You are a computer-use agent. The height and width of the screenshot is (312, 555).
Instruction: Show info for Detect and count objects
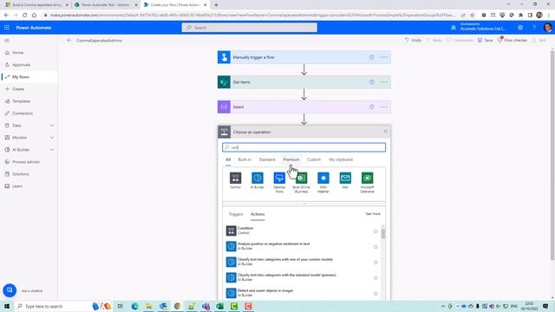tap(375, 294)
